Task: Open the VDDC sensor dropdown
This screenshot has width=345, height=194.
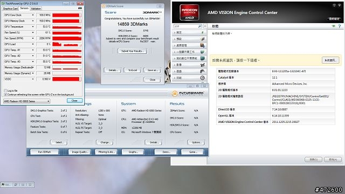Action: 33,79
